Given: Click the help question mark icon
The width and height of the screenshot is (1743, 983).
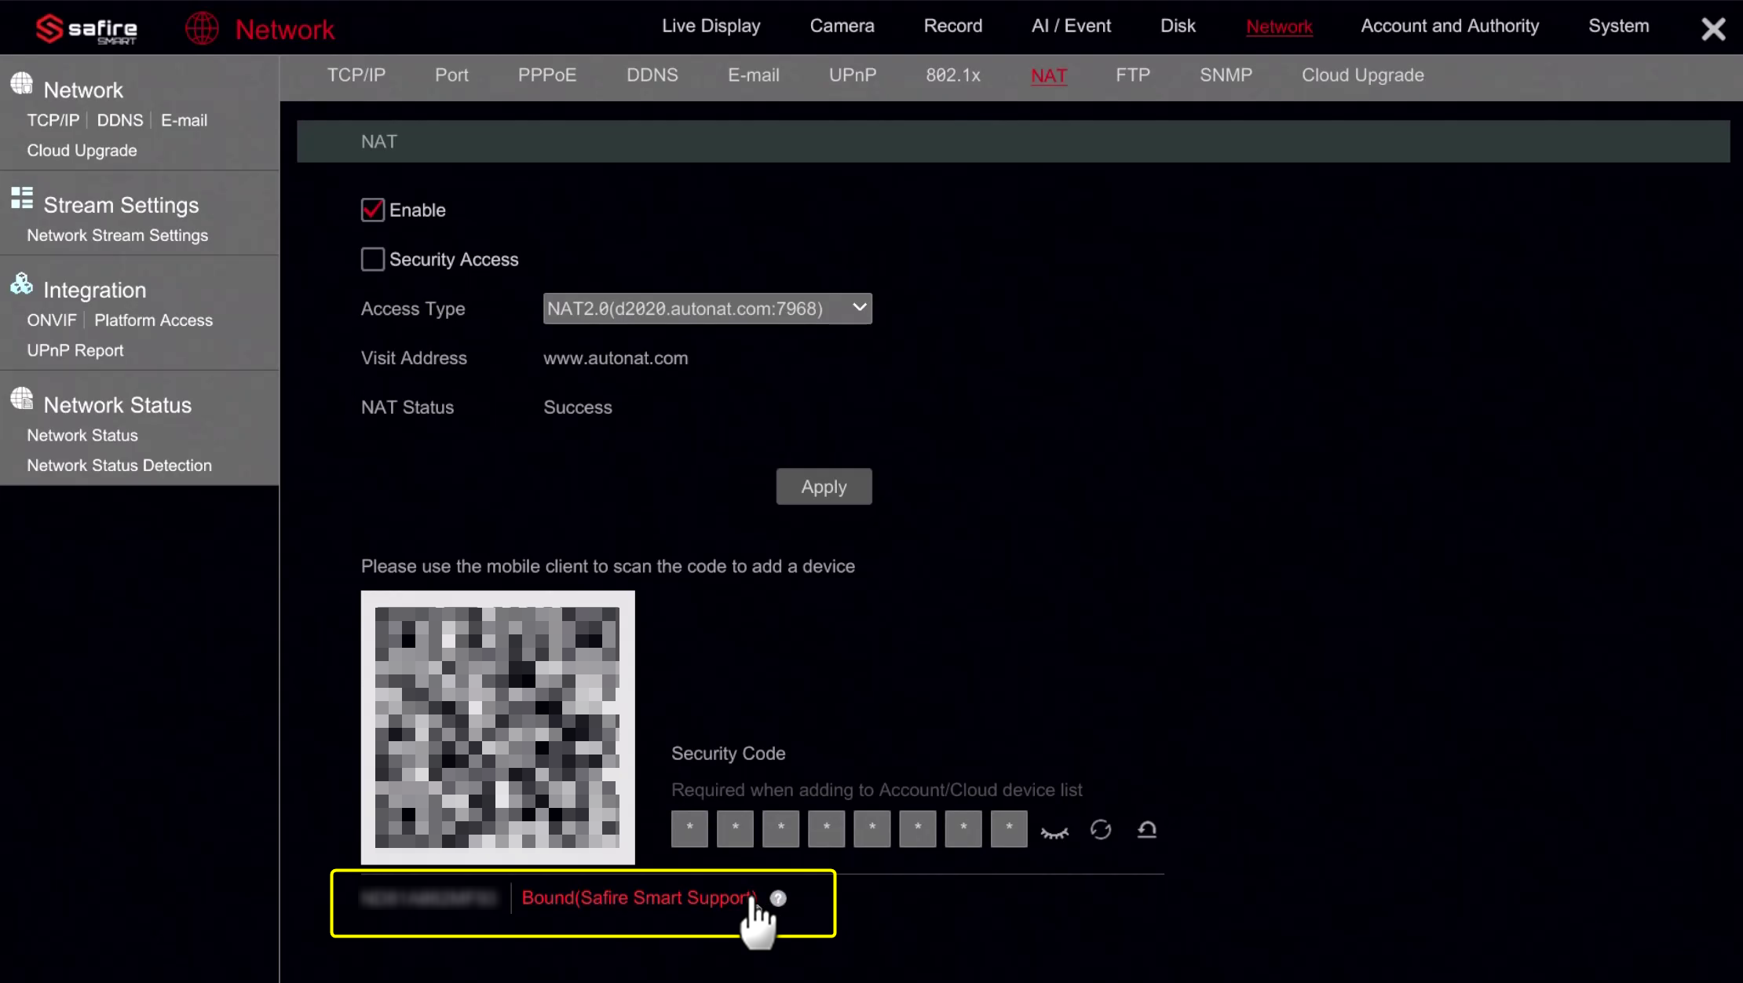Looking at the screenshot, I should (x=778, y=898).
